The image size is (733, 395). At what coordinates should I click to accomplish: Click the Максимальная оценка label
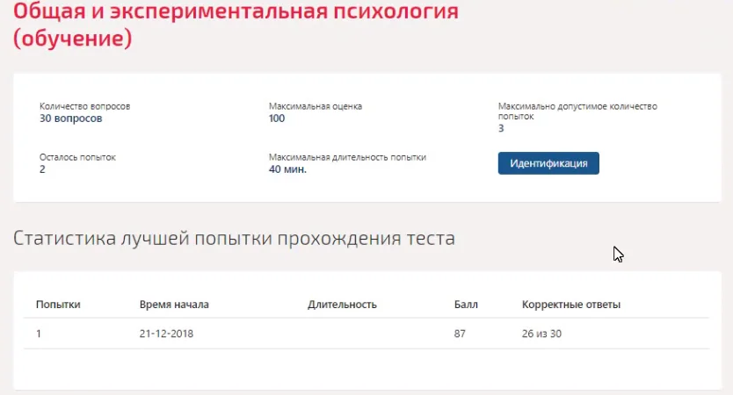tap(315, 106)
